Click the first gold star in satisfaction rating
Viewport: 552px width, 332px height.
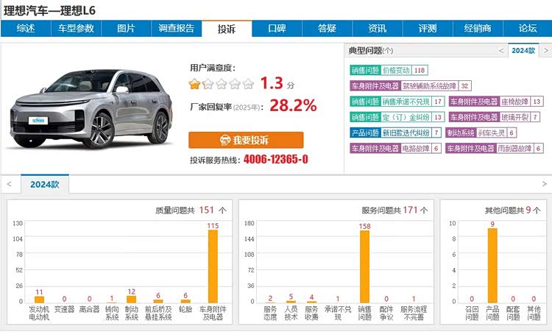195,84
